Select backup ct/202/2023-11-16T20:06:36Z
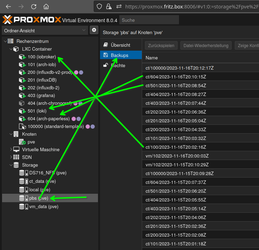259x250 pixels. pyautogui.click(x=200, y=112)
